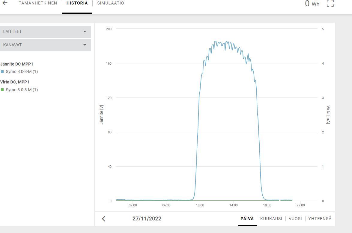Click the date 27/11/2022

pos(147,219)
